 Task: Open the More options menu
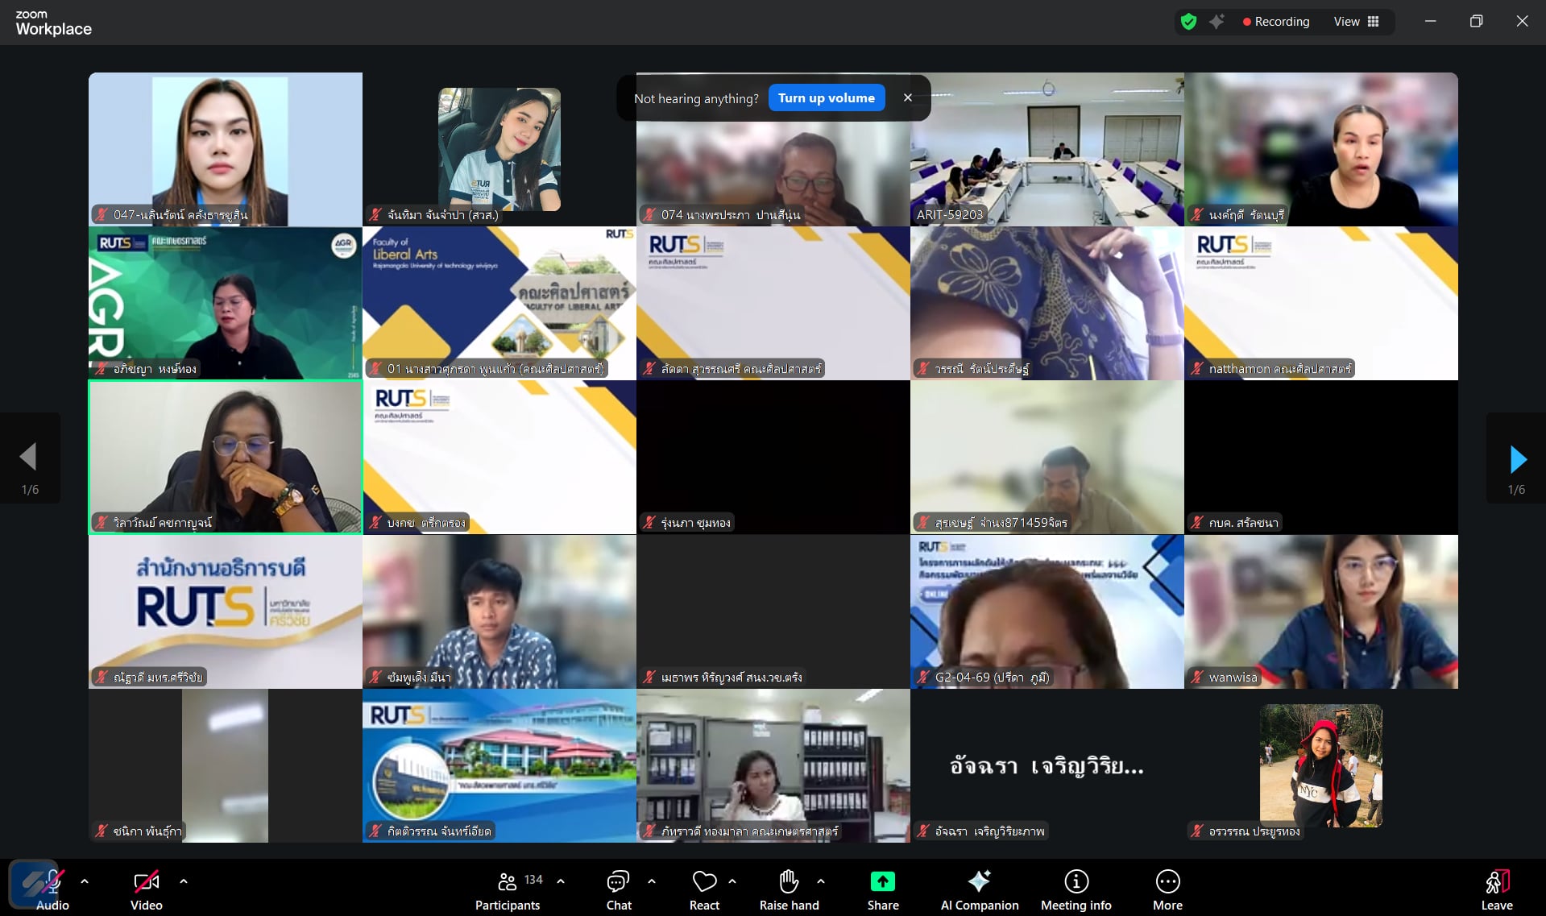1167,889
